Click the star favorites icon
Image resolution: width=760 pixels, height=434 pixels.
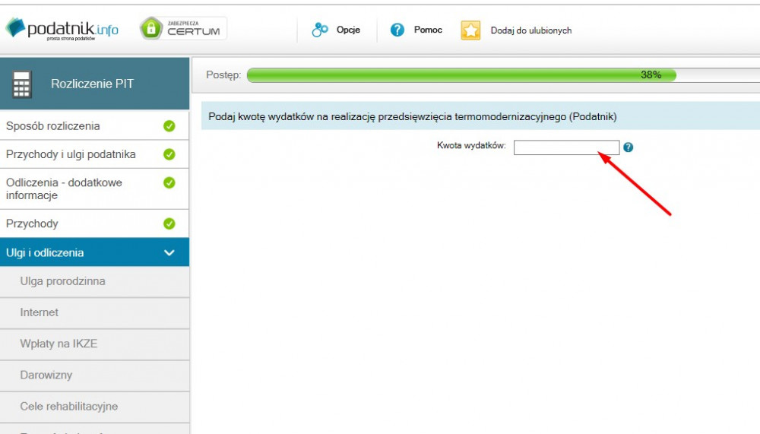point(470,30)
